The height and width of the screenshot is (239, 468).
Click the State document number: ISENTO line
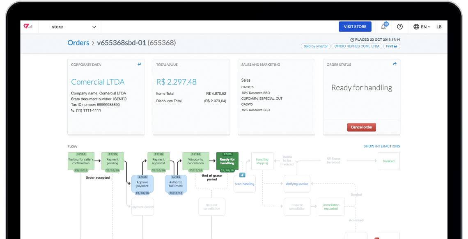99,99
